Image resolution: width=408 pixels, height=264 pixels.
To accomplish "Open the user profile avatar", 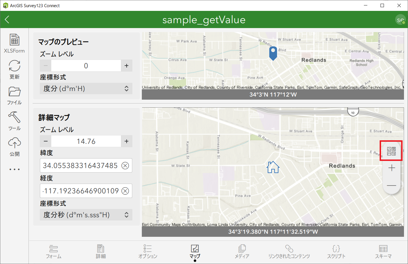I will [400, 20].
